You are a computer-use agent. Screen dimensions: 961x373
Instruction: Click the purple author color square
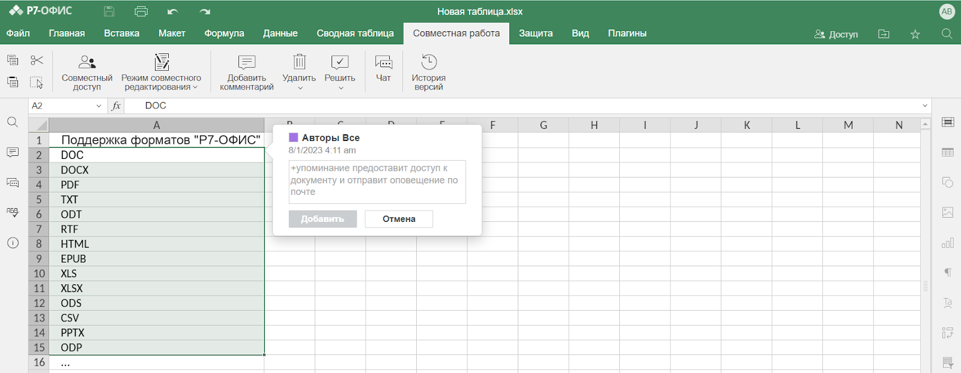coord(293,137)
